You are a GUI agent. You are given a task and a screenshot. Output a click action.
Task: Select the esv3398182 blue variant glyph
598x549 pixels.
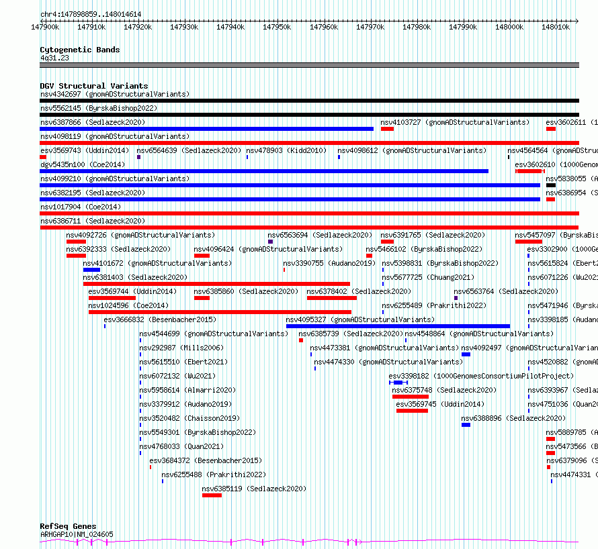(398, 383)
